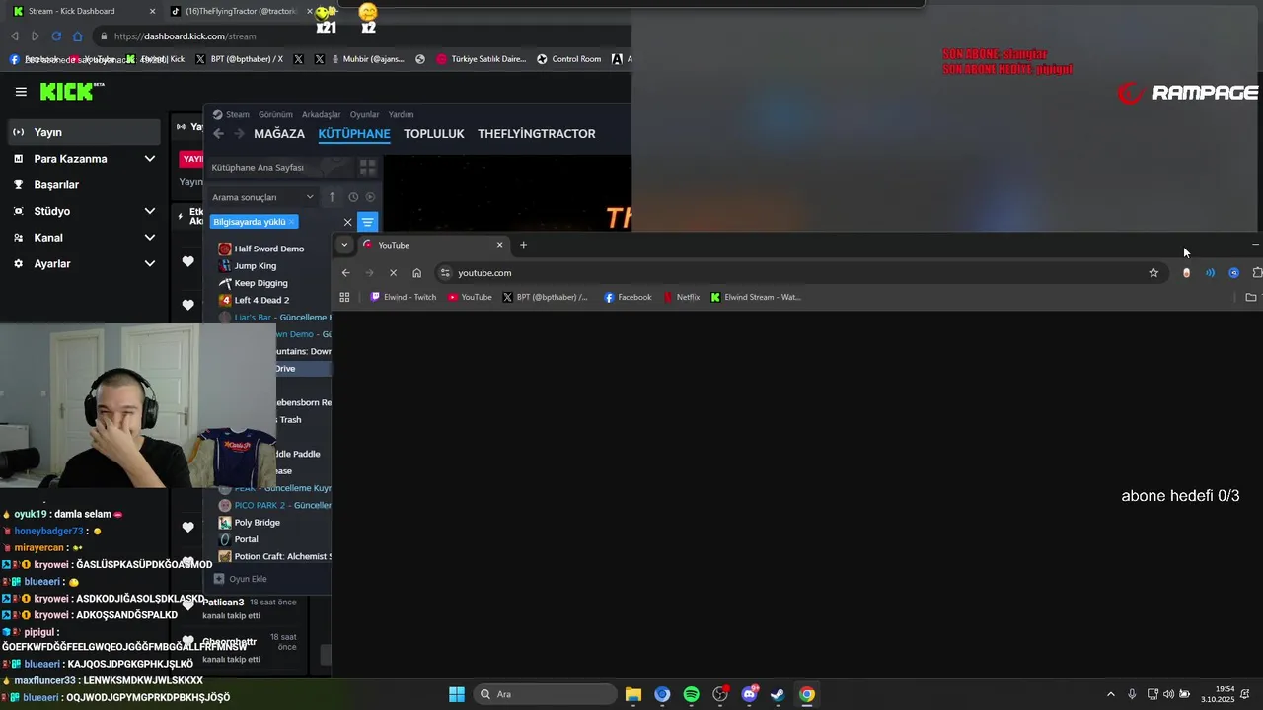Open Discord from the taskbar
The height and width of the screenshot is (710, 1263).
pyautogui.click(x=749, y=694)
